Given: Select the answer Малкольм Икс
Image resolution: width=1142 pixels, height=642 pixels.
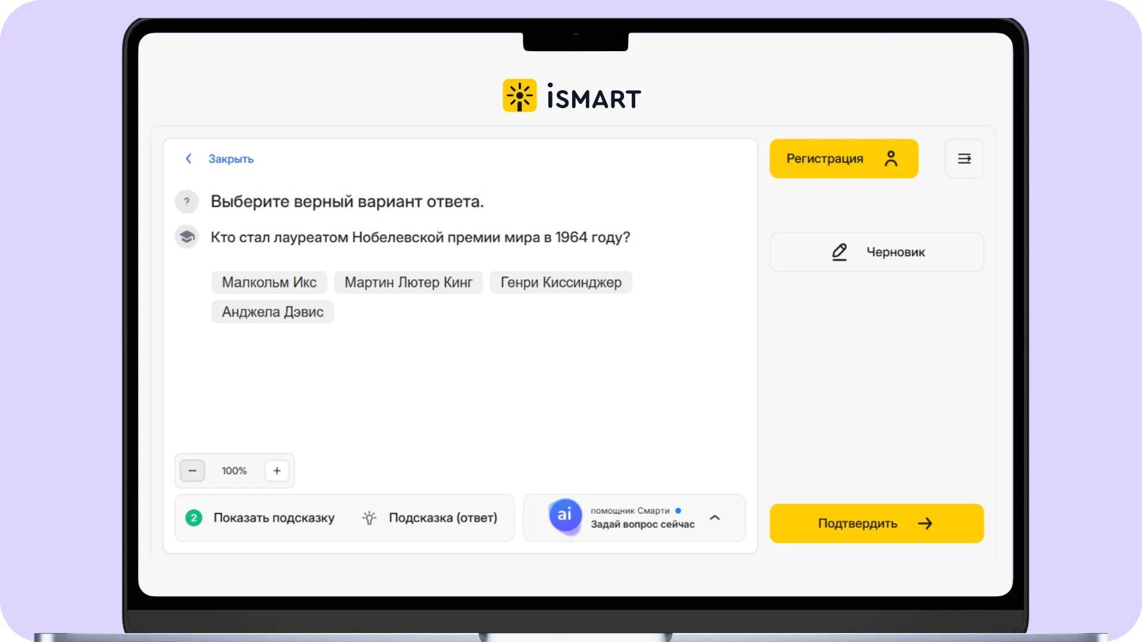Looking at the screenshot, I should [269, 282].
